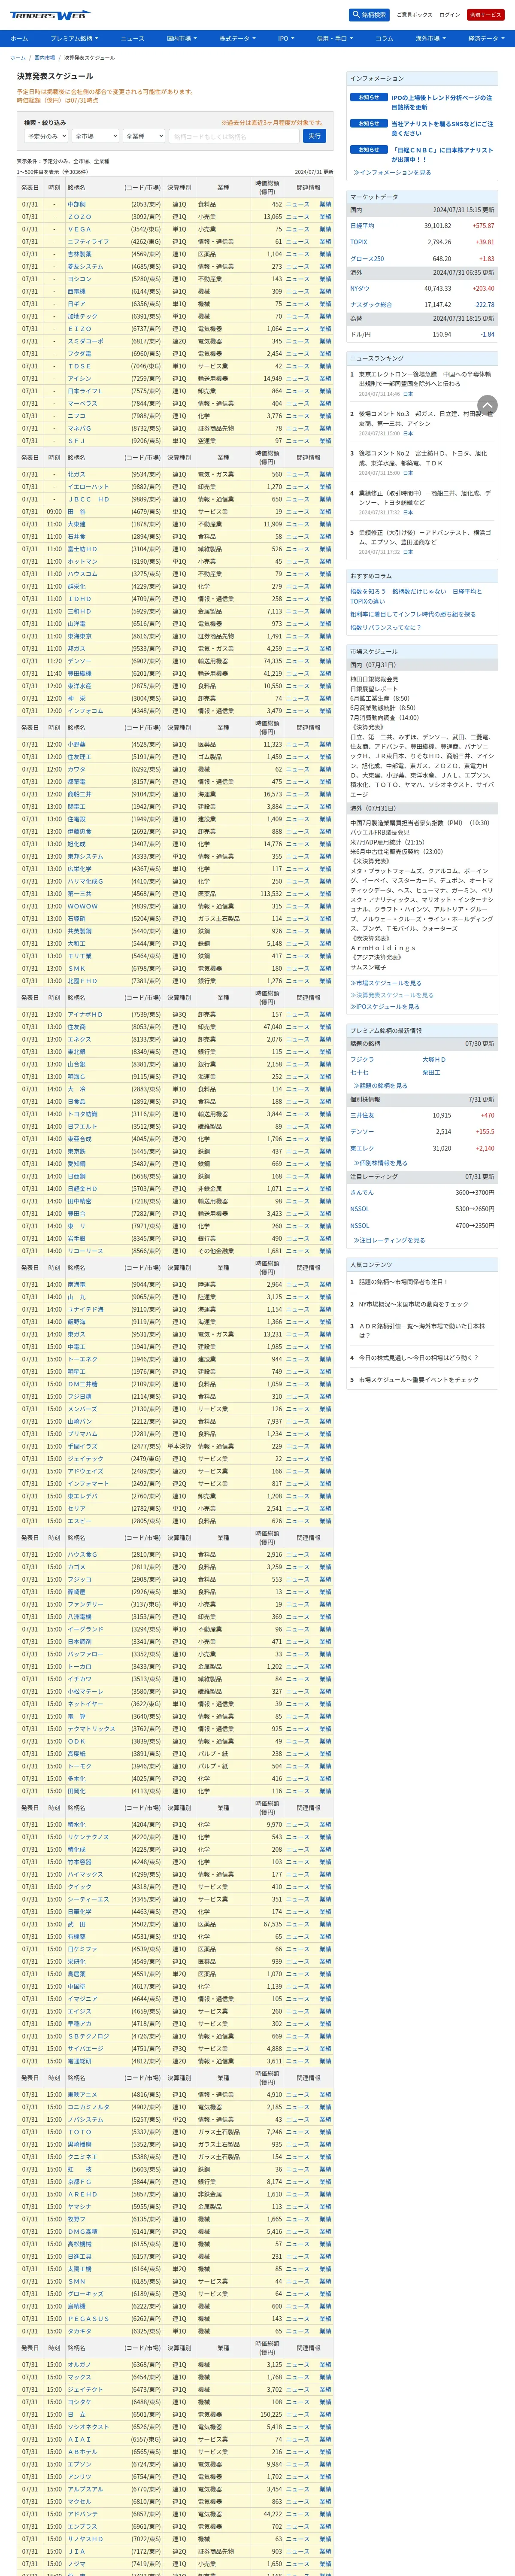Click IPOスケジュールを見る link
Image resolution: width=515 pixels, height=2576 pixels.
tap(385, 1007)
